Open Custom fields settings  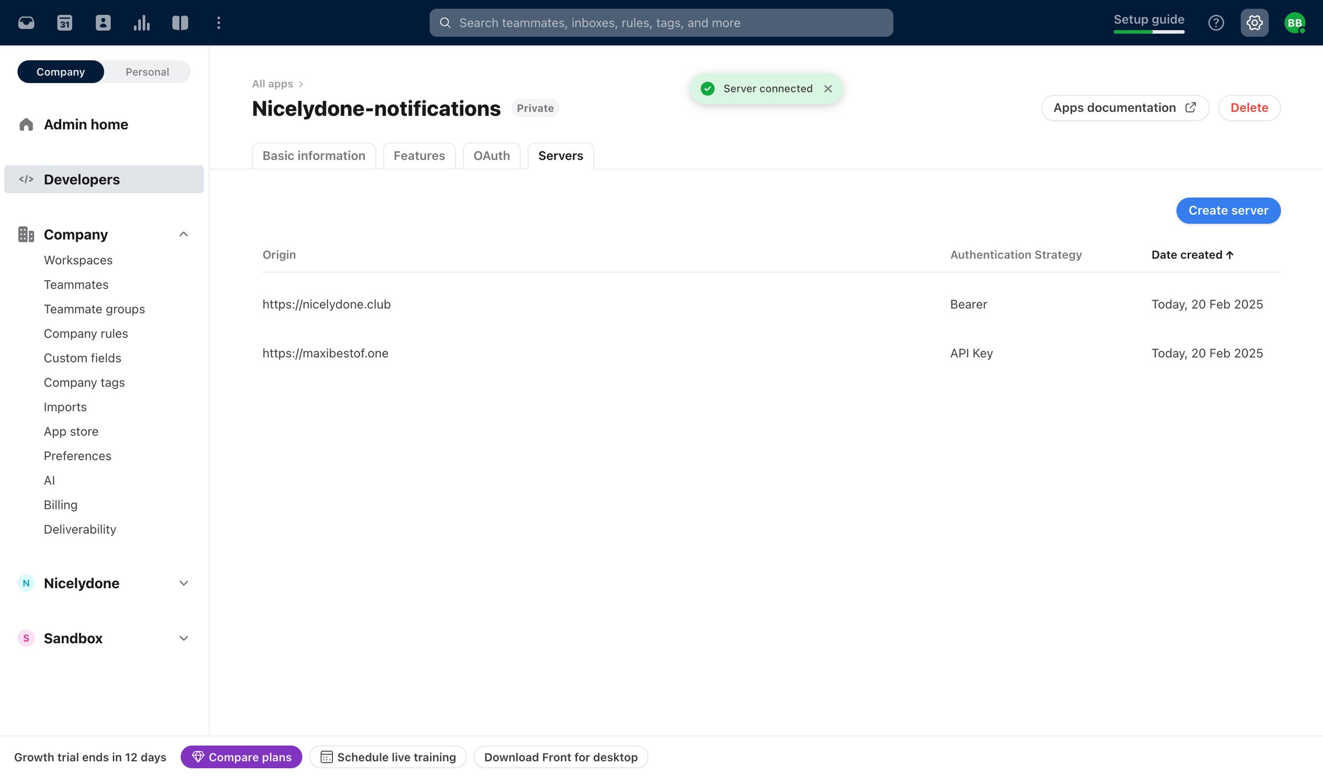tap(83, 358)
